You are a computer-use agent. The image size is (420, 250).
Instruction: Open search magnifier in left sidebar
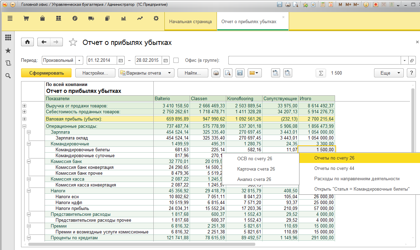pos(8,76)
